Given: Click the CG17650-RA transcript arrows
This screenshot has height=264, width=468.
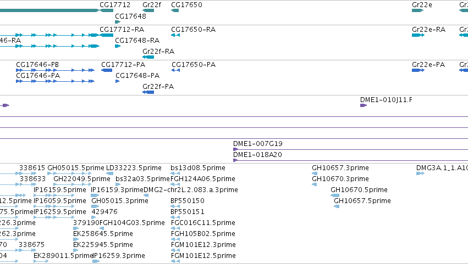Looking at the screenshot, I should click(175, 35).
